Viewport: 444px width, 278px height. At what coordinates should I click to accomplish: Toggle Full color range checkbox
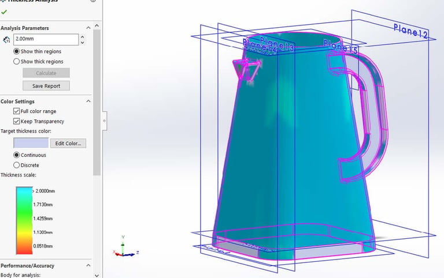coord(16,111)
